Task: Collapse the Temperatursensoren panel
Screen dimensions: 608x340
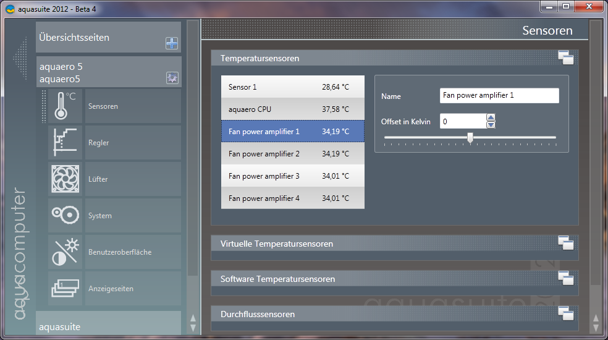Action: click(x=565, y=58)
